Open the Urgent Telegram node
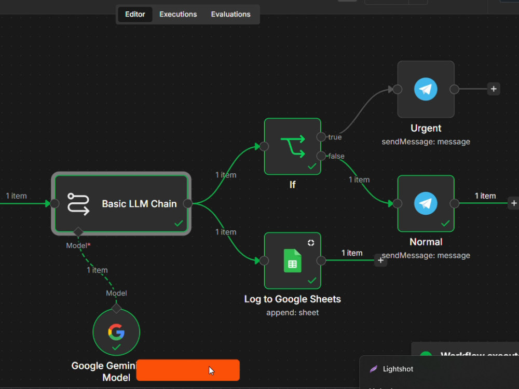The height and width of the screenshot is (389, 519). [426, 89]
